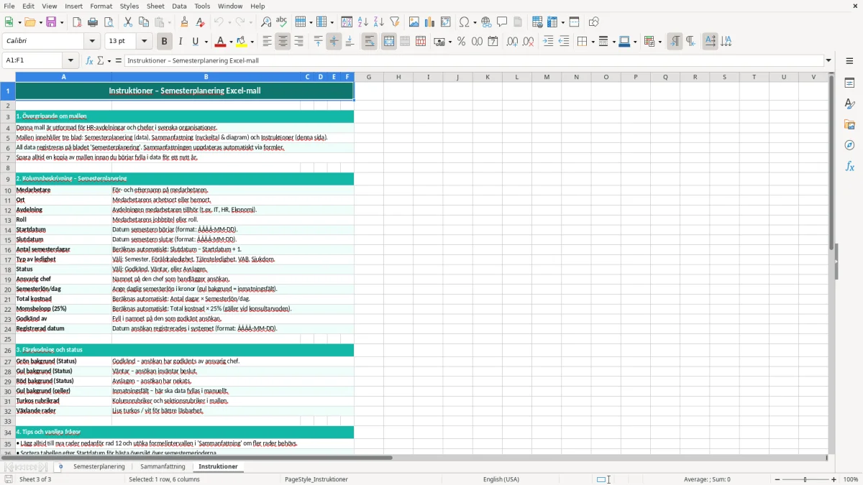Image resolution: width=863 pixels, height=485 pixels.
Task: Click the status bar zoom slider
Action: point(805,479)
